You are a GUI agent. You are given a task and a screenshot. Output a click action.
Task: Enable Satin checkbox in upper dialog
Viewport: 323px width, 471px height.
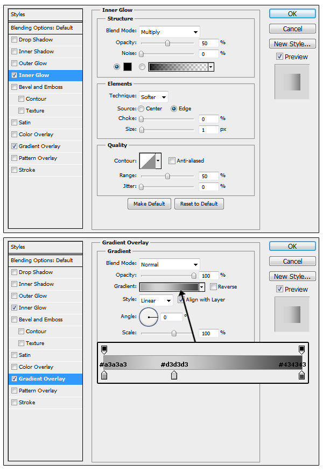pos(14,123)
